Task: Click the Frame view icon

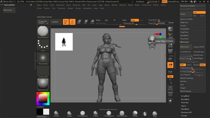Action: coord(170,88)
